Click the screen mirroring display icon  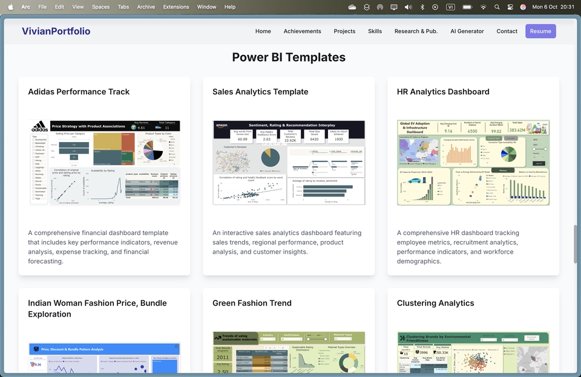tap(394, 7)
